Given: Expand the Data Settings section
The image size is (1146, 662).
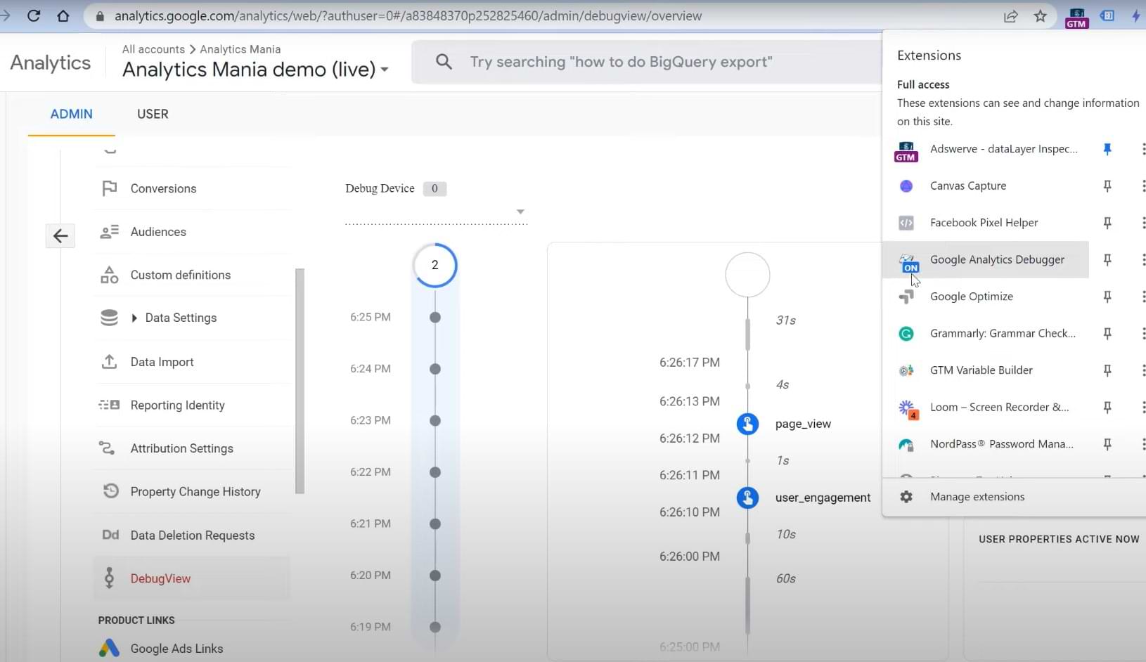Looking at the screenshot, I should pyautogui.click(x=134, y=318).
